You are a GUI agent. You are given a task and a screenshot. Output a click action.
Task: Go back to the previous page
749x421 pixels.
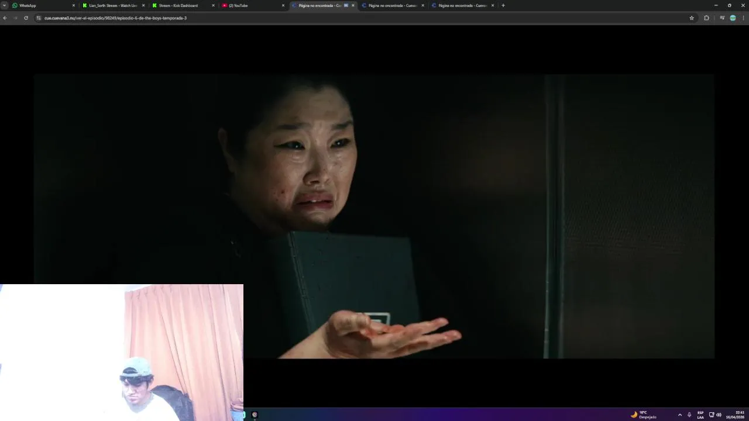tap(5, 18)
